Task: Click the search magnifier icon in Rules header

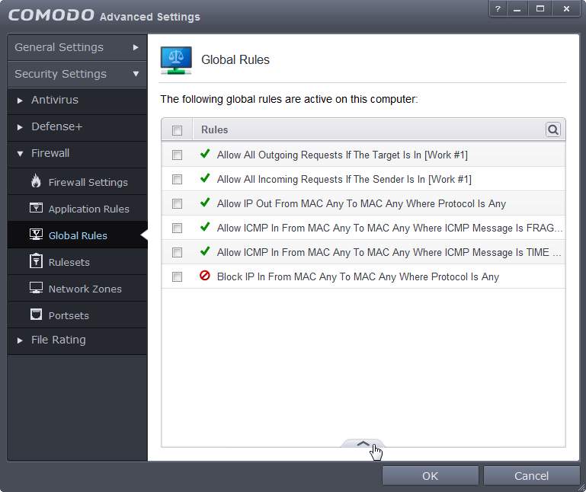Action: click(x=553, y=130)
